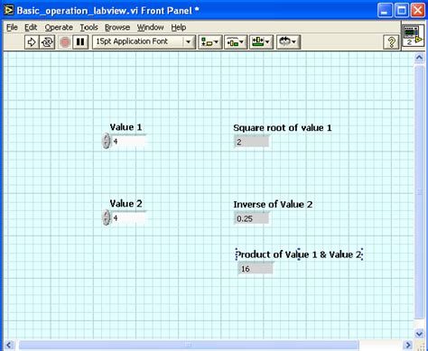Image resolution: width=428 pixels, height=351 pixels.
Task: Click the Value 1 numeric input field
Action: pos(129,141)
